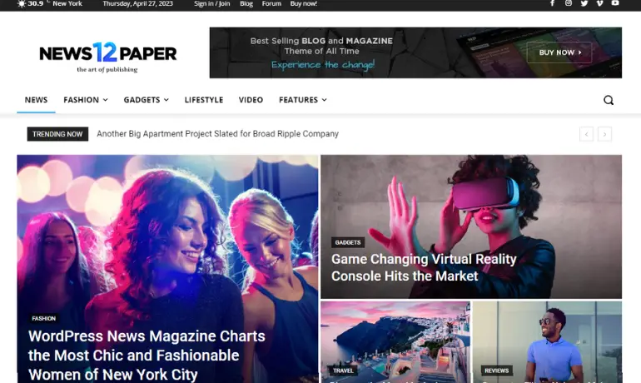Select the Lifestyle menu item

(204, 100)
